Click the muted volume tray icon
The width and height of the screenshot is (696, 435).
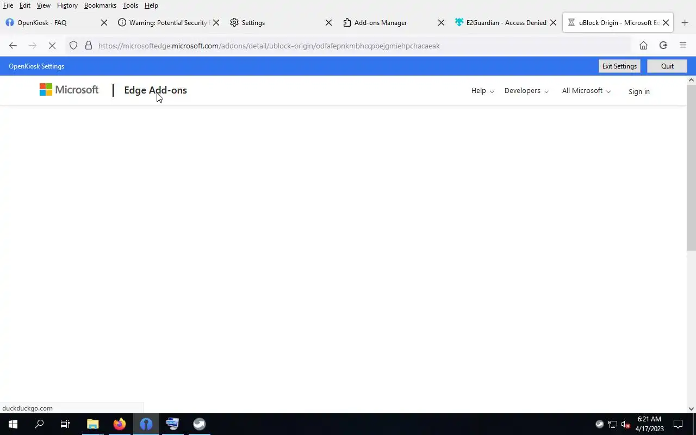626,424
